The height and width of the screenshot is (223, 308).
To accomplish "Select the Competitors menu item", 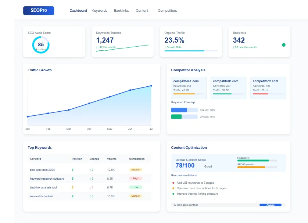I will (x=167, y=10).
